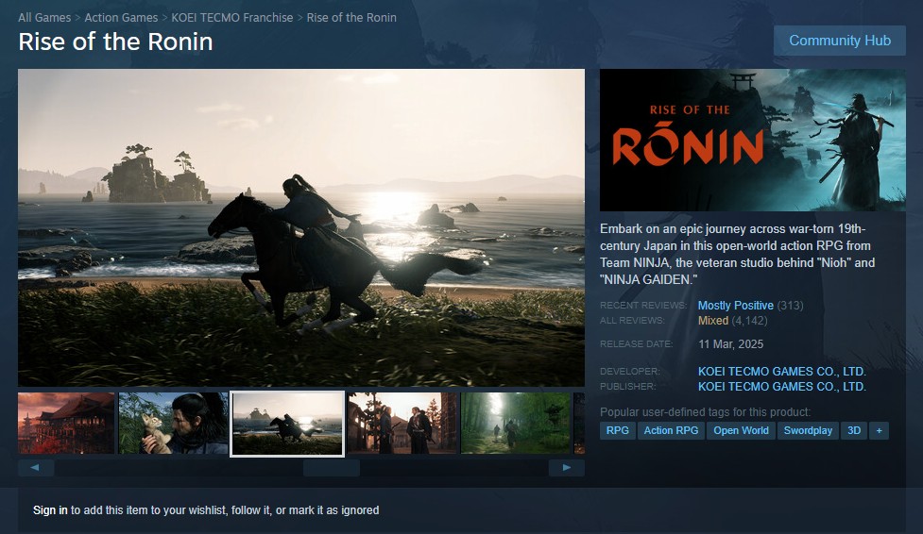Select the highlighted horse rider thumbnail

coord(287,424)
